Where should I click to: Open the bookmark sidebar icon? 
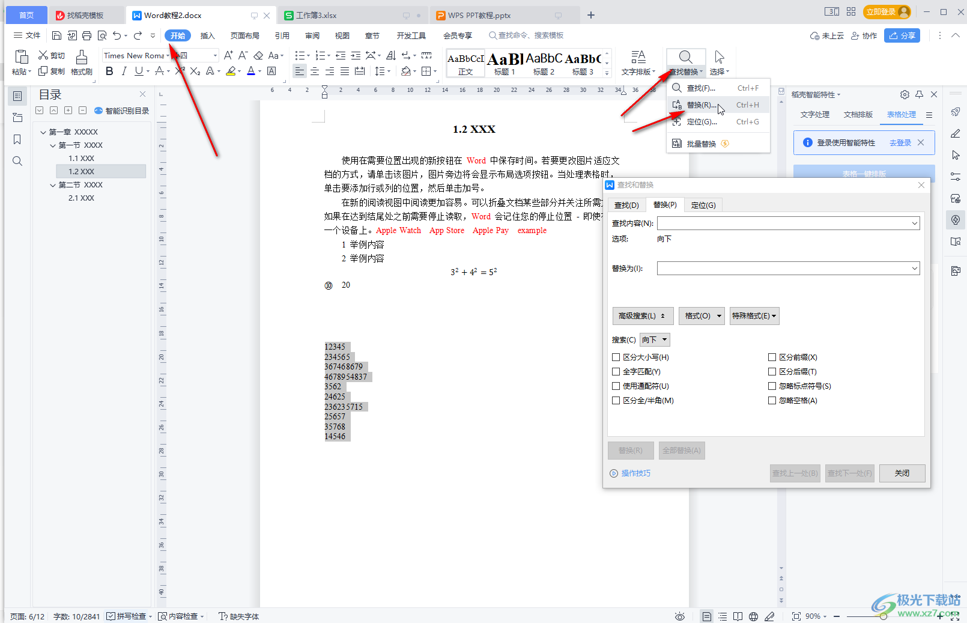click(x=17, y=139)
